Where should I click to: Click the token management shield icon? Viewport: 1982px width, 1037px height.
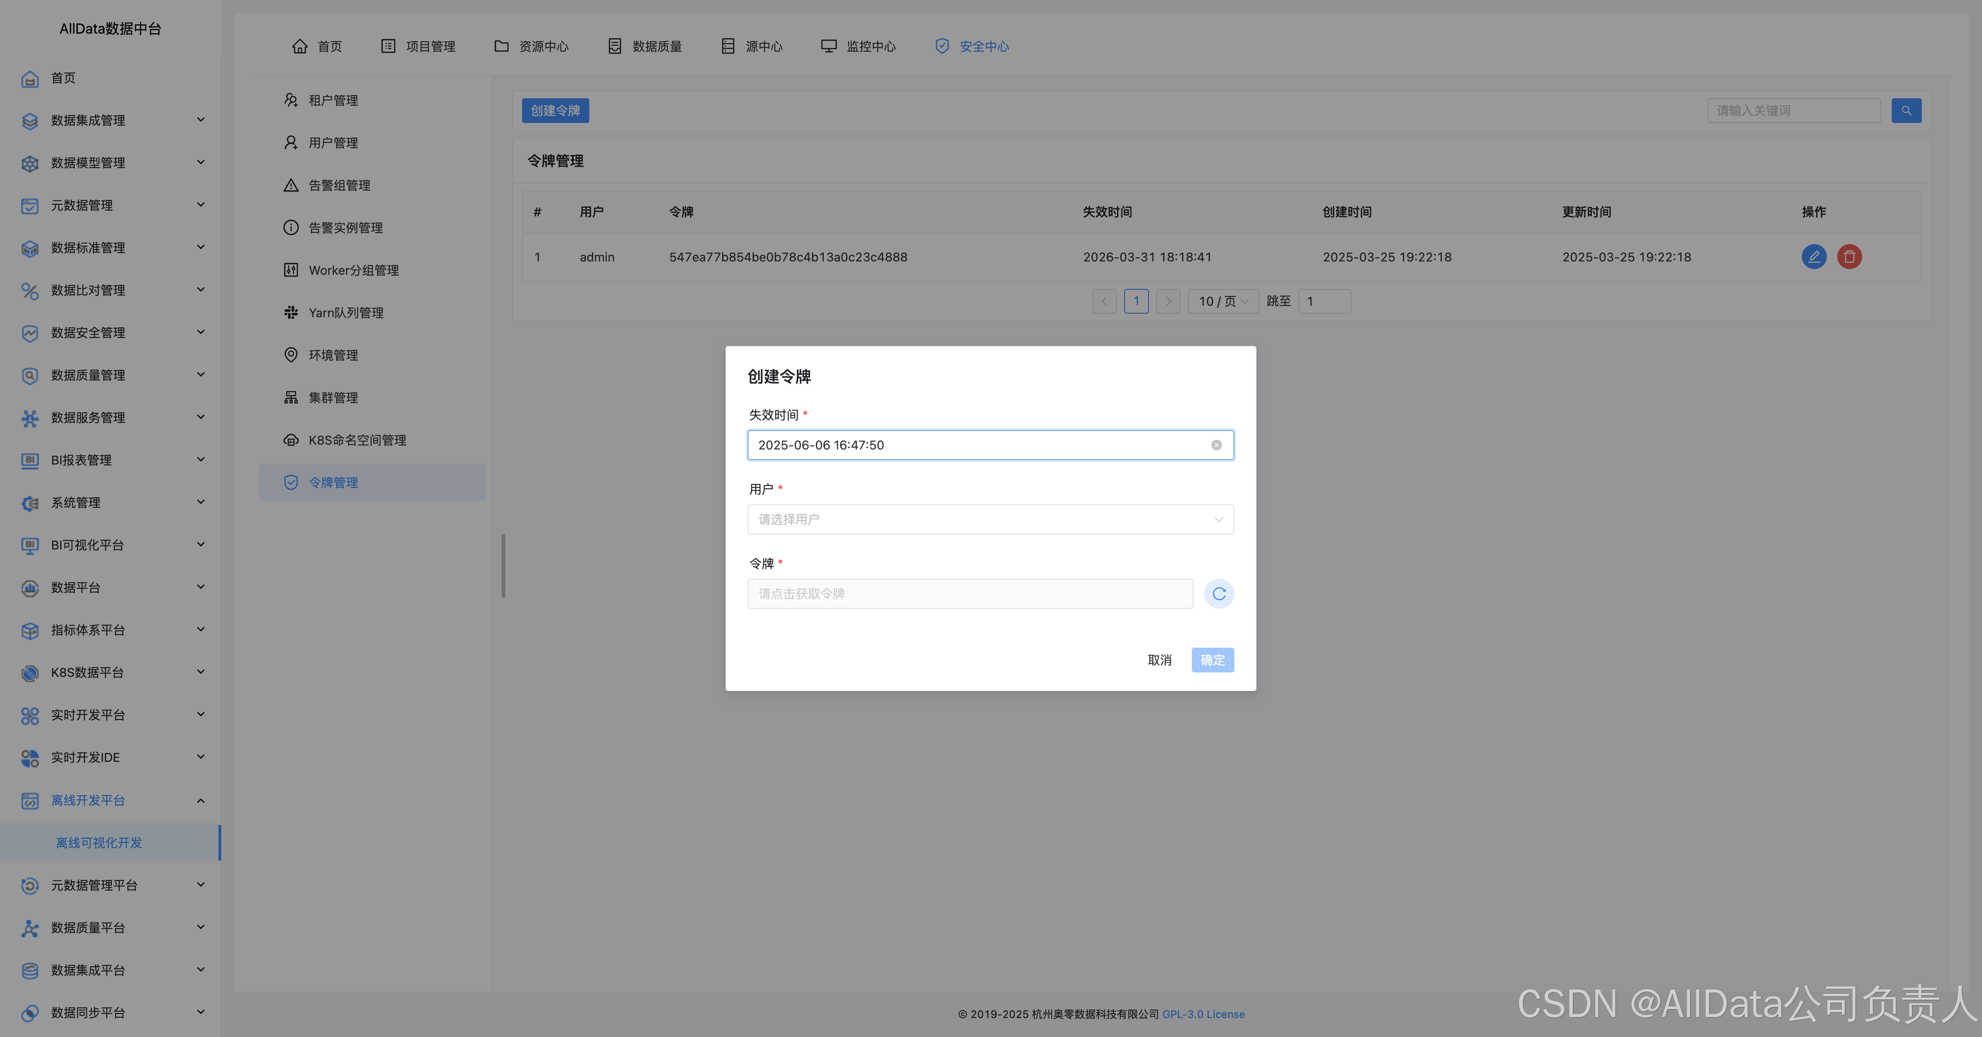[291, 482]
